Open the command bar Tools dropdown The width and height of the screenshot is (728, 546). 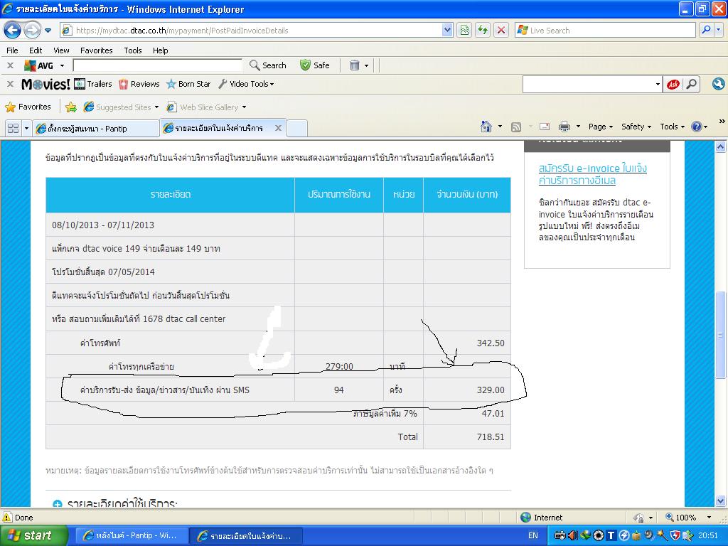pos(673,127)
